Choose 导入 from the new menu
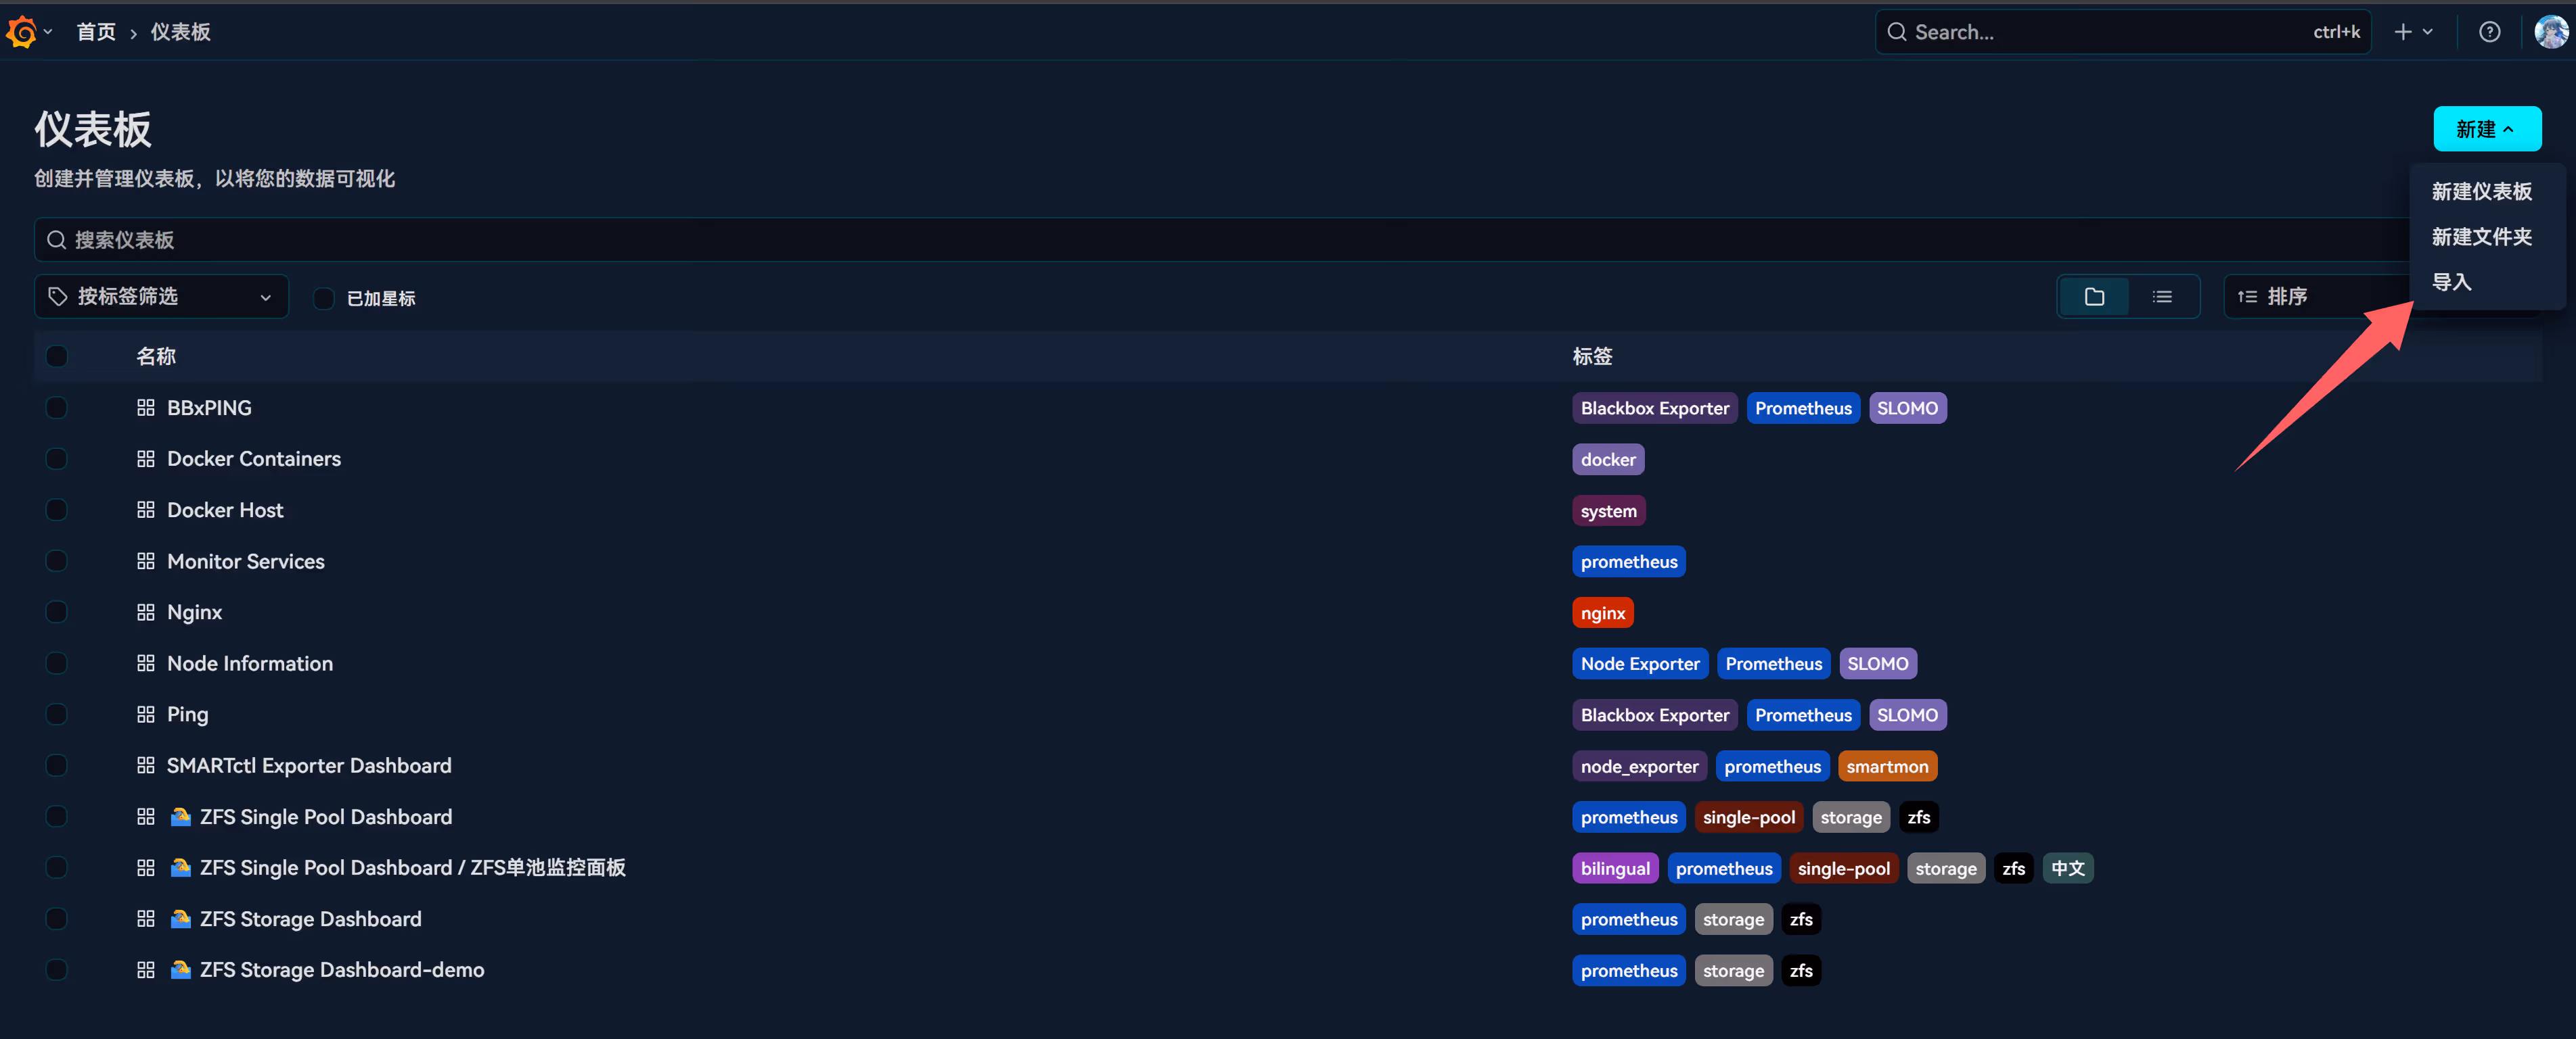The width and height of the screenshot is (2576, 1039). click(x=2451, y=282)
